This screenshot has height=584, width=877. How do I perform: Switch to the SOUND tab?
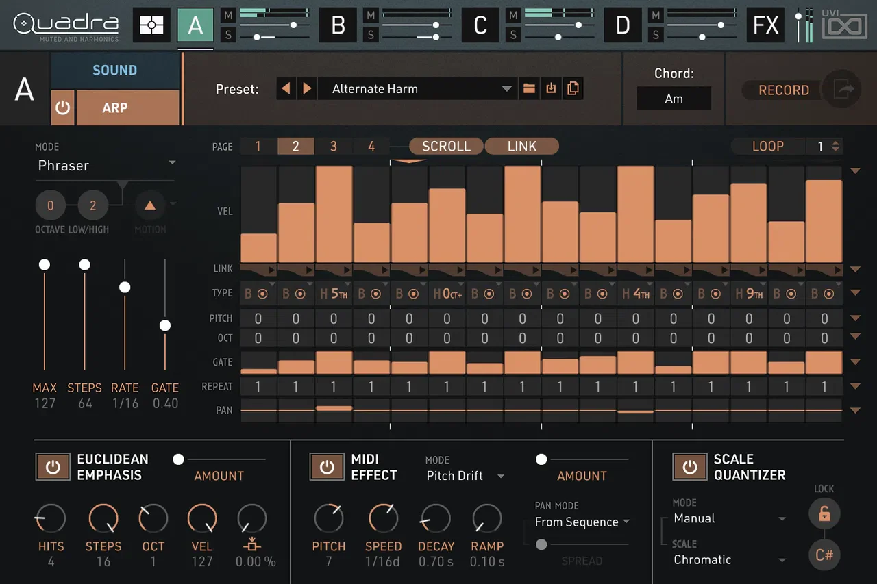tap(115, 70)
